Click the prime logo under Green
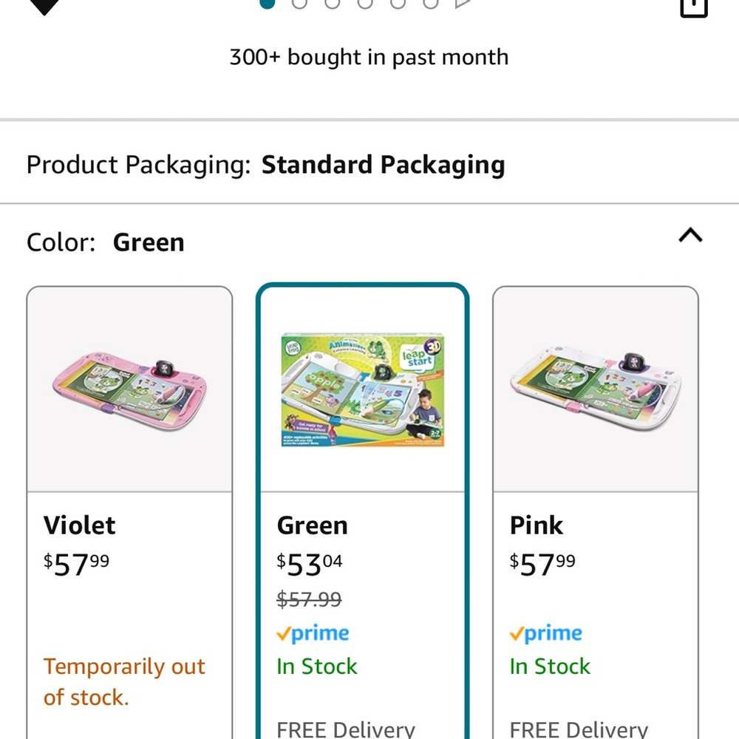This screenshot has width=739, height=739. point(313,633)
